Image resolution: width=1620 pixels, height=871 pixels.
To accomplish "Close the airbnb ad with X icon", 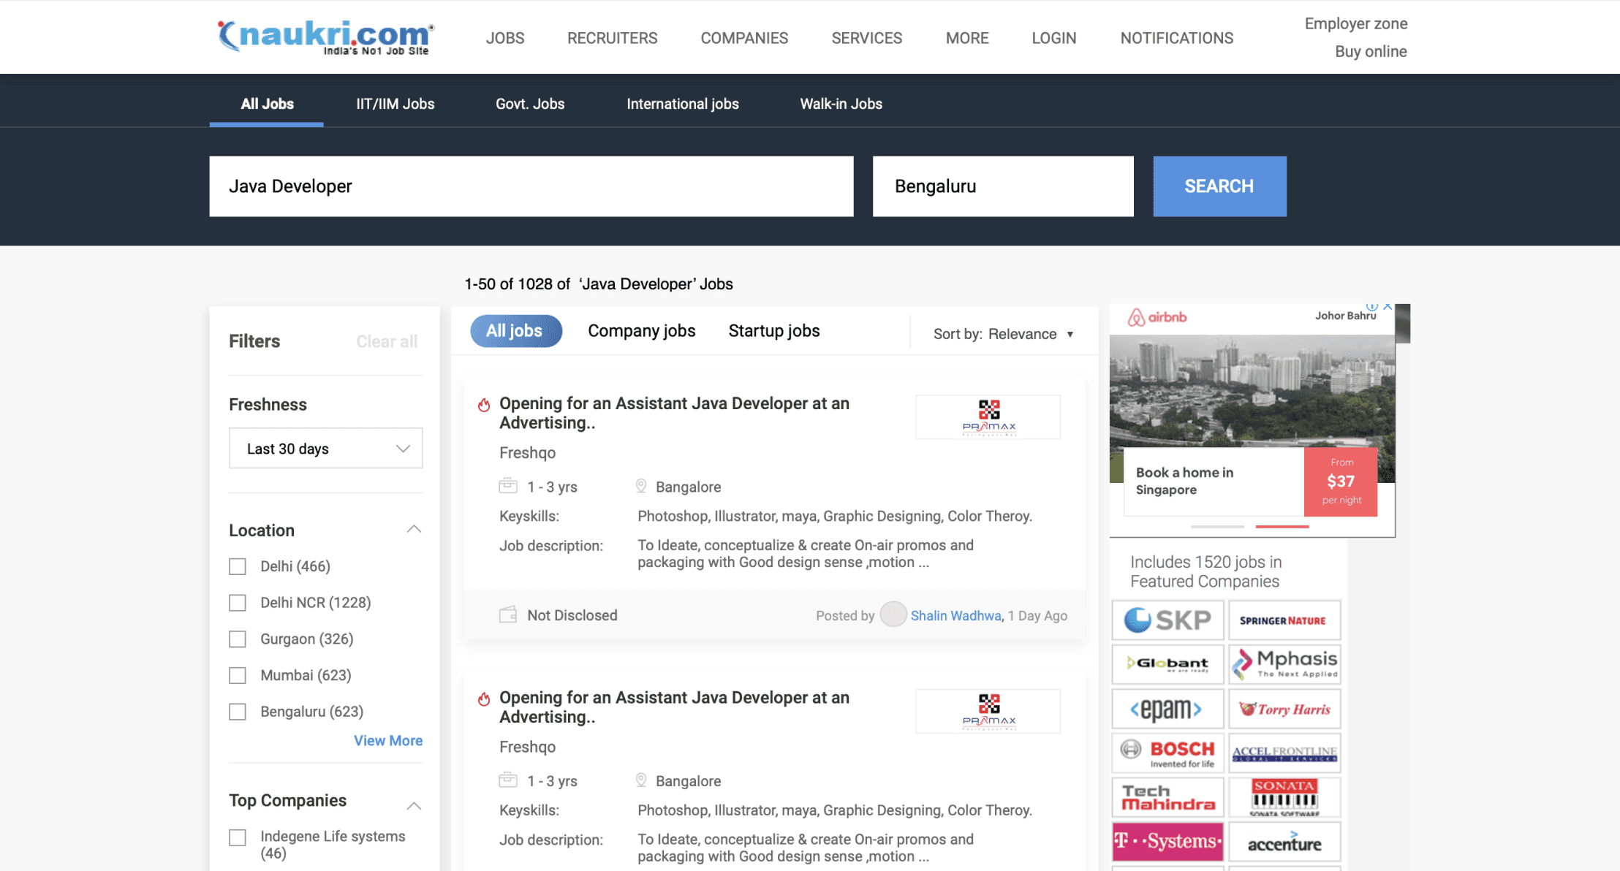I will pyautogui.click(x=1388, y=307).
